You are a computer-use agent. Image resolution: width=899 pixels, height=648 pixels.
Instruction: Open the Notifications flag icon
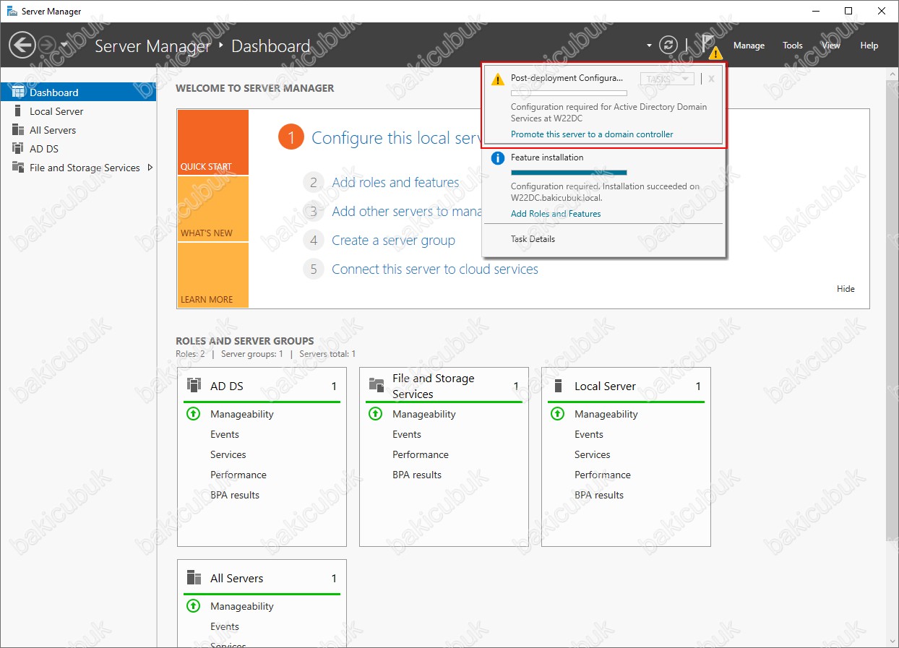point(711,46)
